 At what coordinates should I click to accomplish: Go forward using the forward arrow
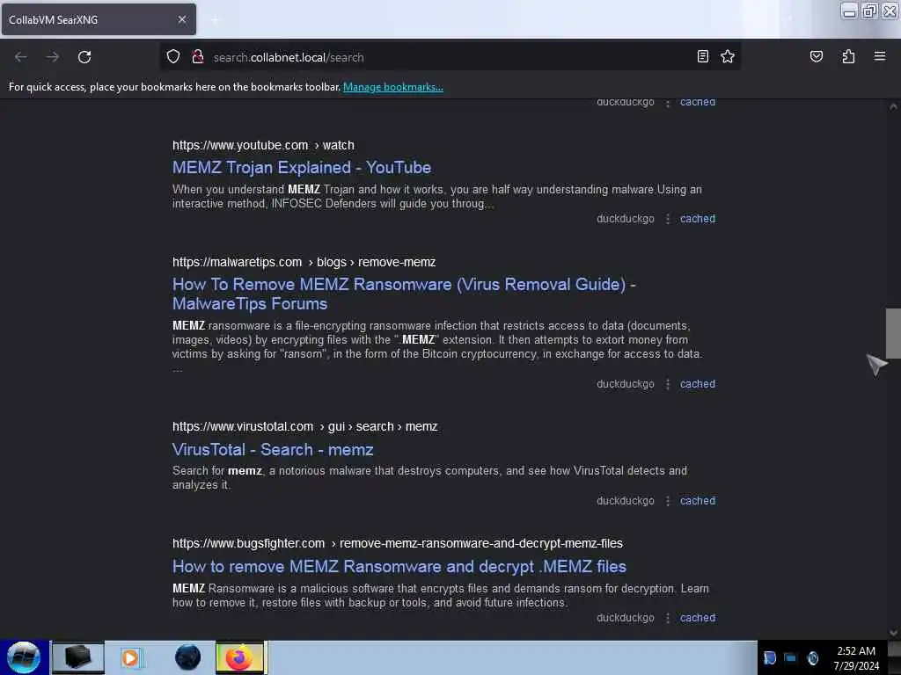(x=52, y=57)
